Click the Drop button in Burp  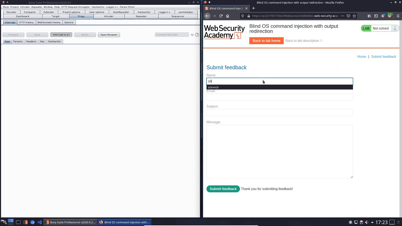(x=37, y=35)
